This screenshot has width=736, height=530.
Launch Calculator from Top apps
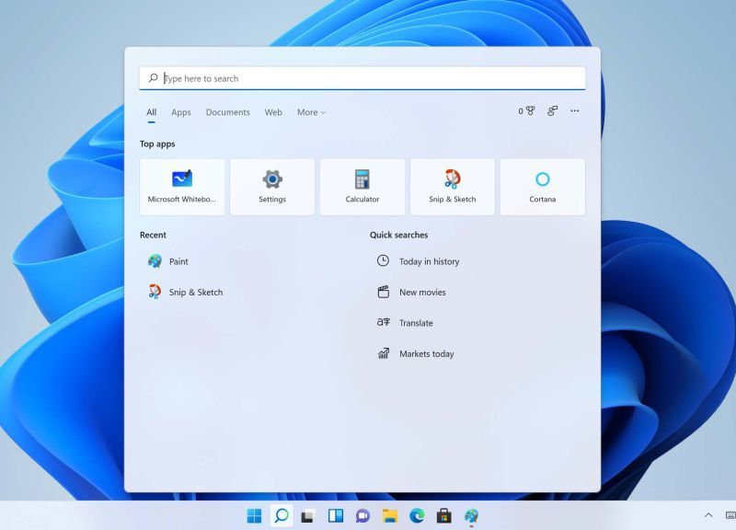362,187
